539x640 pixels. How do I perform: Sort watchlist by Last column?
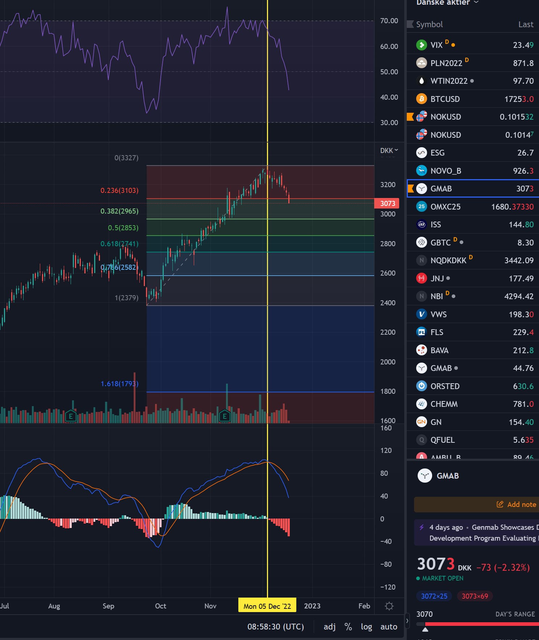tap(526, 24)
